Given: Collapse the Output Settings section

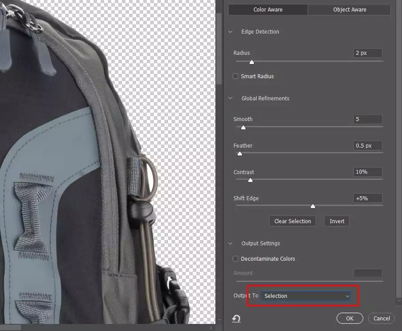Looking at the screenshot, I should tap(230, 243).
